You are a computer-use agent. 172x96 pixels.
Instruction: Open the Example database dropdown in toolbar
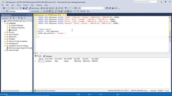[29, 11]
